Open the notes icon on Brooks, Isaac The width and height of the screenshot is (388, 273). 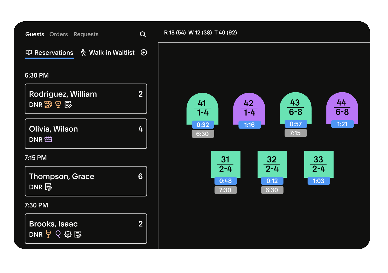tap(78, 235)
